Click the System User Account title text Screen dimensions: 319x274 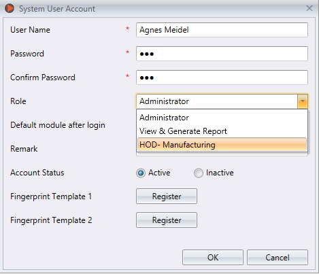(57, 9)
